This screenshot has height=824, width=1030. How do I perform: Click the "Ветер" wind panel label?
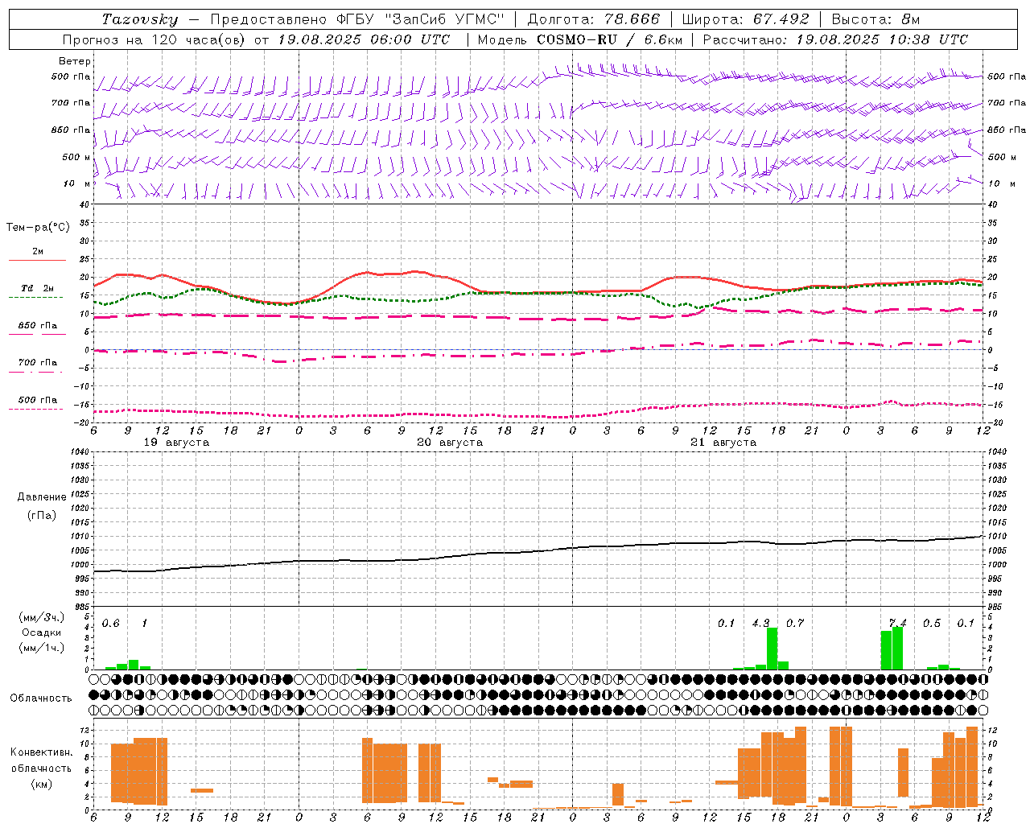[x=75, y=61]
